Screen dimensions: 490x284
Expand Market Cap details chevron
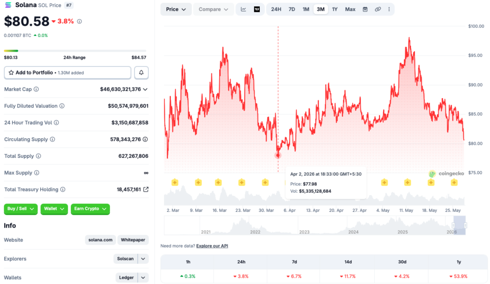tap(145, 89)
